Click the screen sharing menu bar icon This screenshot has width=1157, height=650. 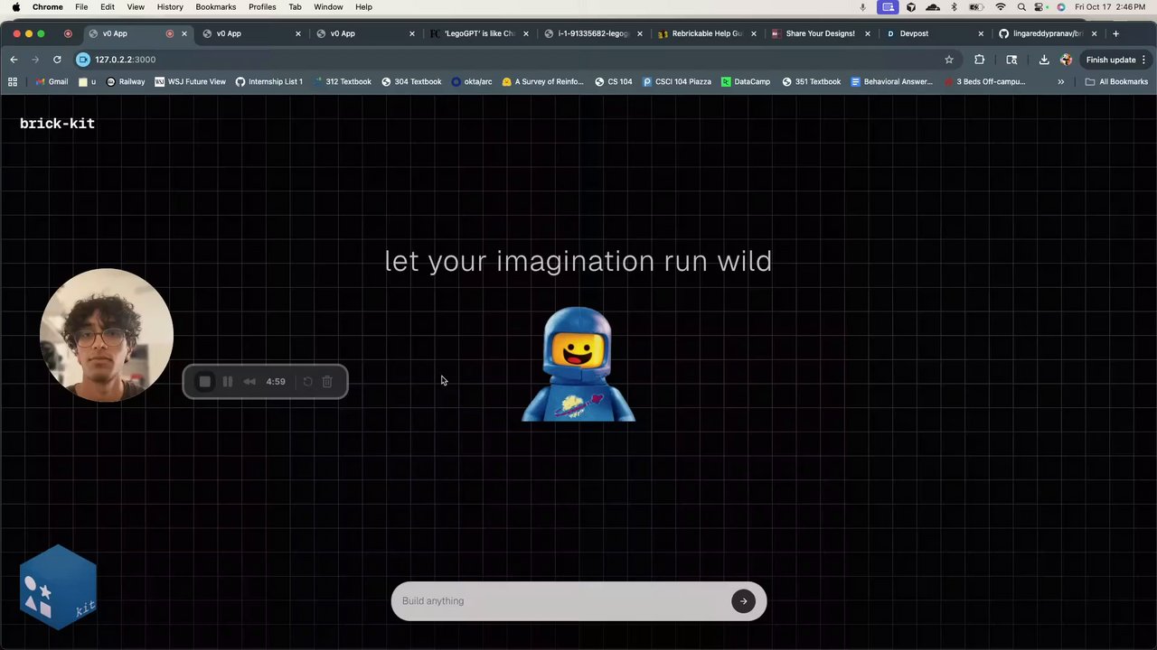[x=889, y=7]
